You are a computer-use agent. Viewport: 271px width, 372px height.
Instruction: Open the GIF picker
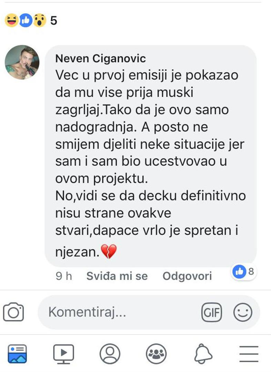coord(211,312)
